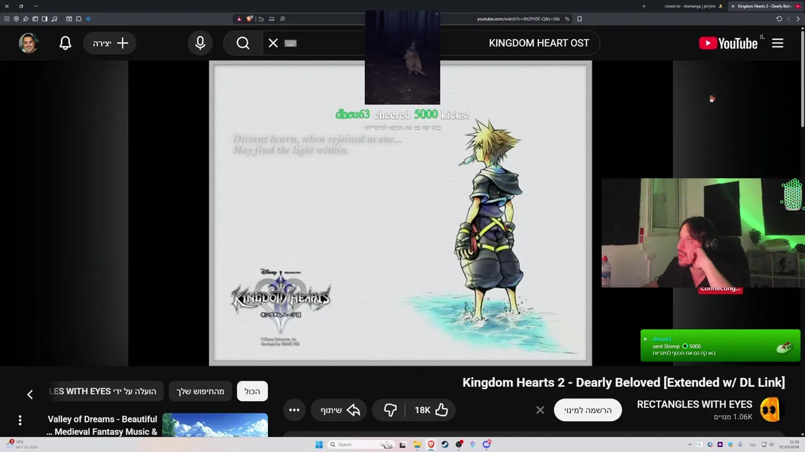Open the media music note control
Viewport: 805px width, 452px height.
(54, 19)
